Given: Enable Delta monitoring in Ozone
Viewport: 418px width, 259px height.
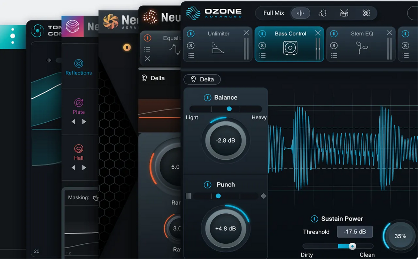Looking at the screenshot, I should (202, 79).
